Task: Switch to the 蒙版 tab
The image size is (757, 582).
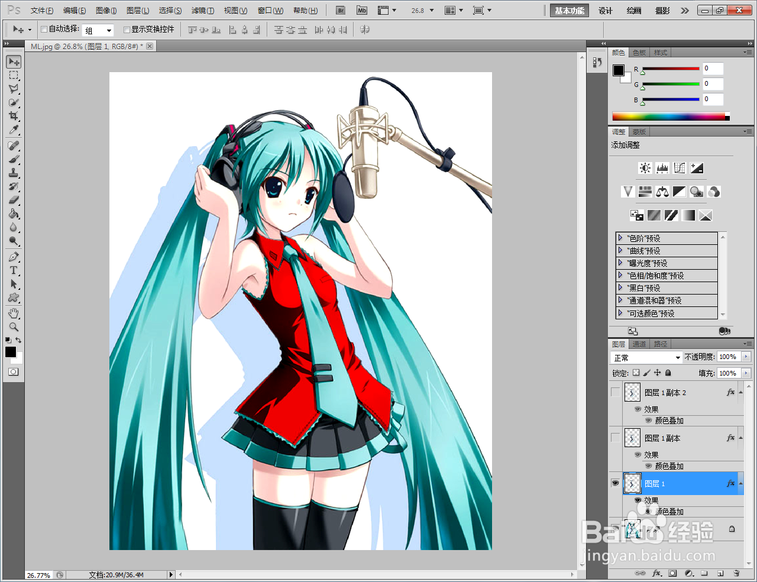Action: click(x=639, y=132)
